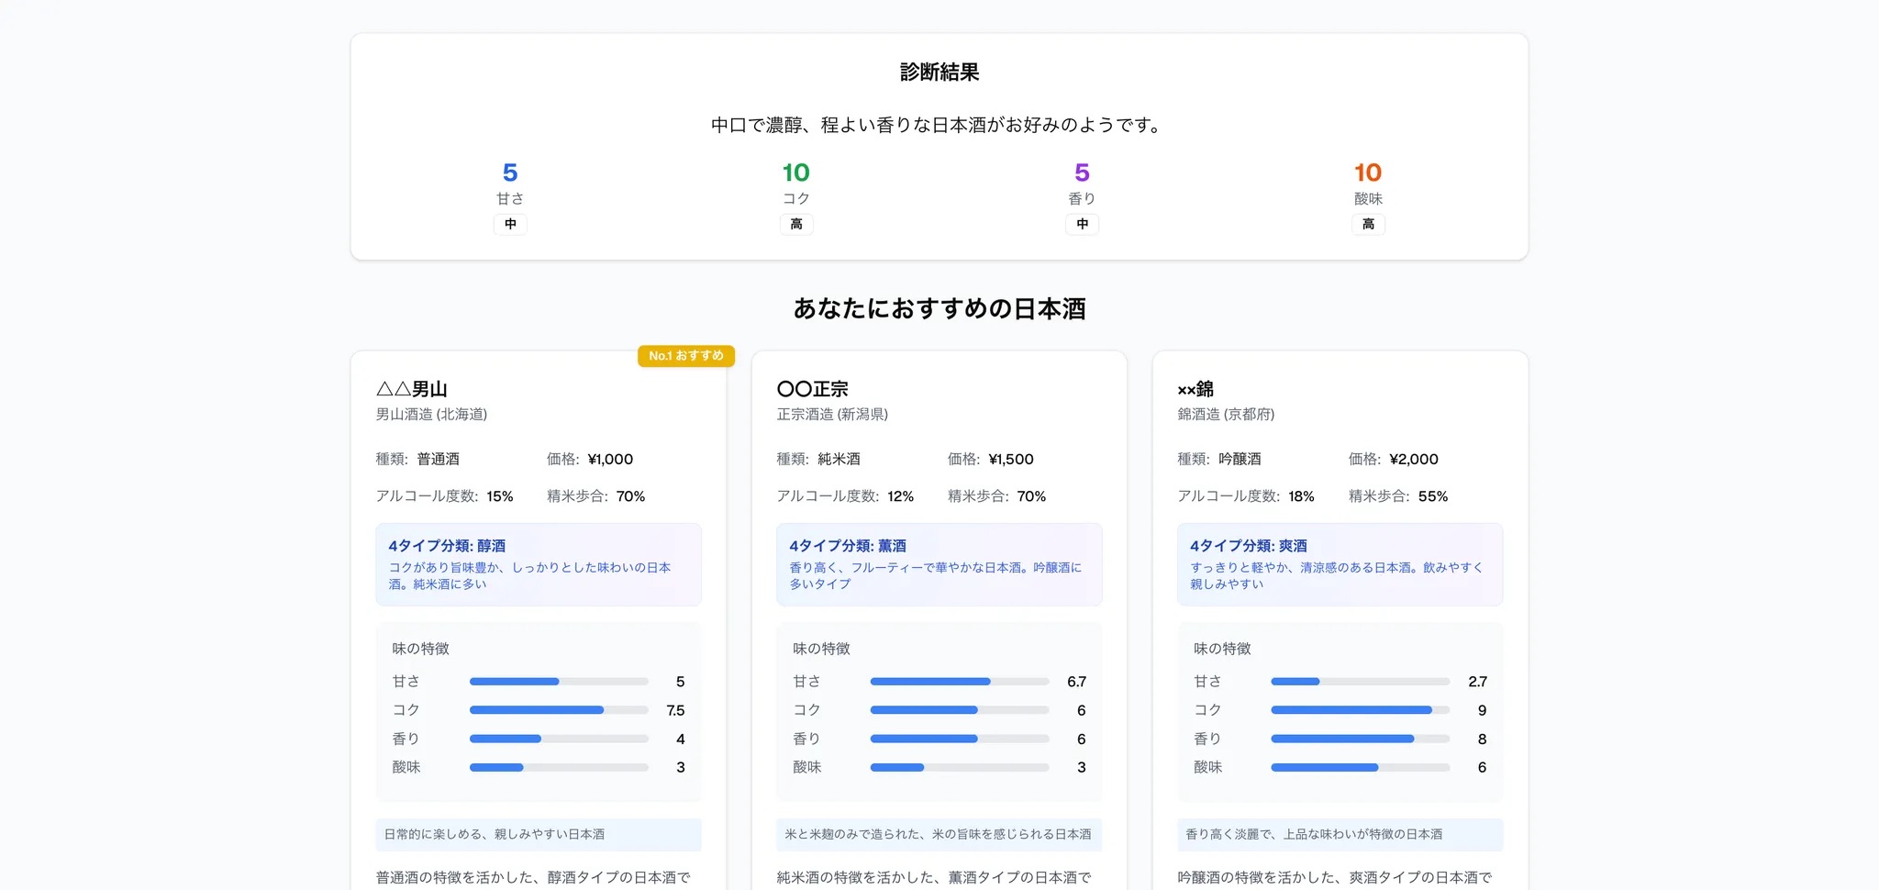Click the 甘さ score of 5
1879x890 pixels.
(x=510, y=172)
